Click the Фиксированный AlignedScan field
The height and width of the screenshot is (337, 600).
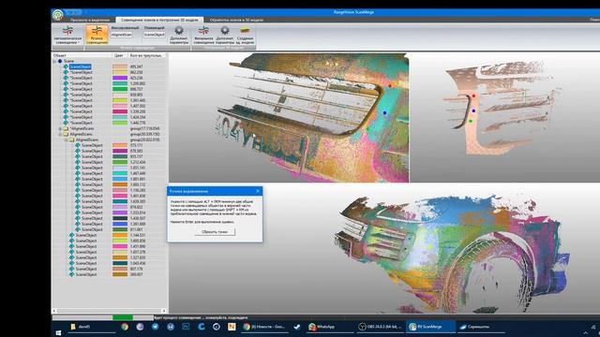[x=122, y=35]
